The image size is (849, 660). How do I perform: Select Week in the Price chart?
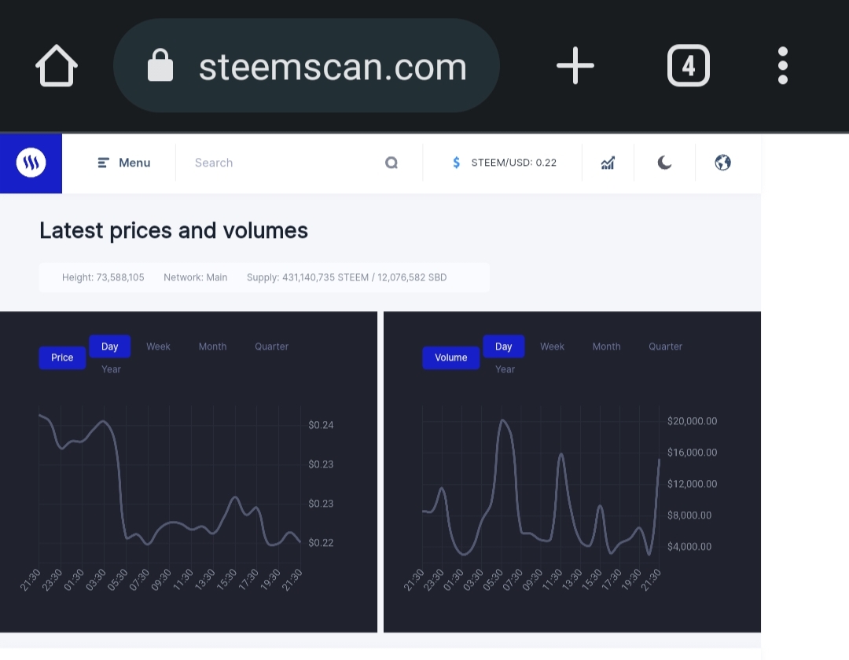[x=158, y=346]
